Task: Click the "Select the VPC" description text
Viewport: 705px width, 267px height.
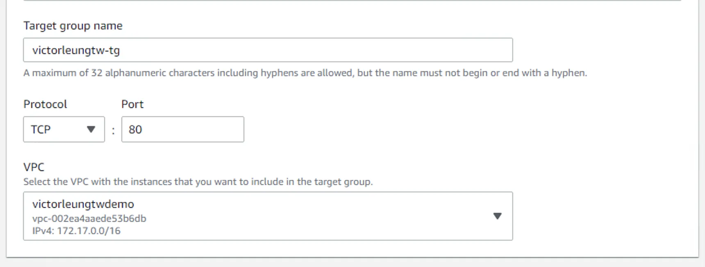Action: (x=198, y=182)
